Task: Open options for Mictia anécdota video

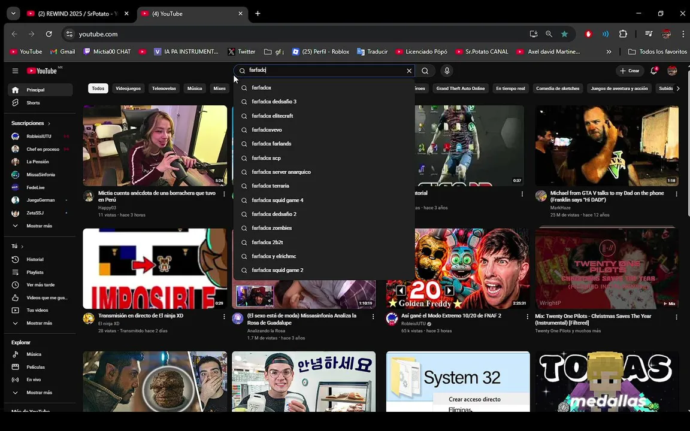Action: pyautogui.click(x=224, y=194)
